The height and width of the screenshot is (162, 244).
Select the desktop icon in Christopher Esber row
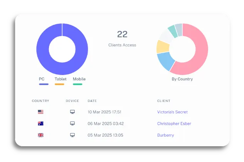pos(72,124)
